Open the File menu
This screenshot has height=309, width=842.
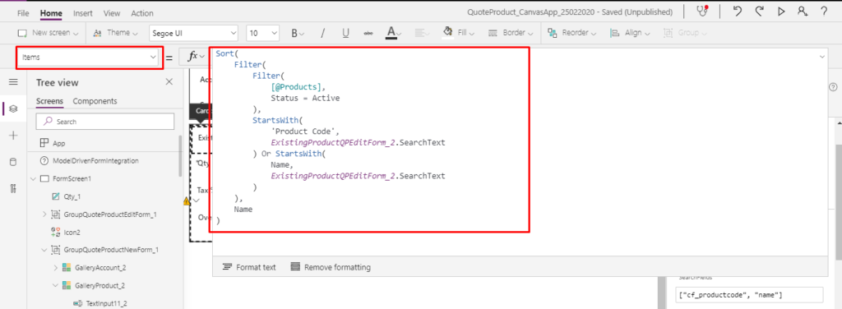(x=23, y=13)
